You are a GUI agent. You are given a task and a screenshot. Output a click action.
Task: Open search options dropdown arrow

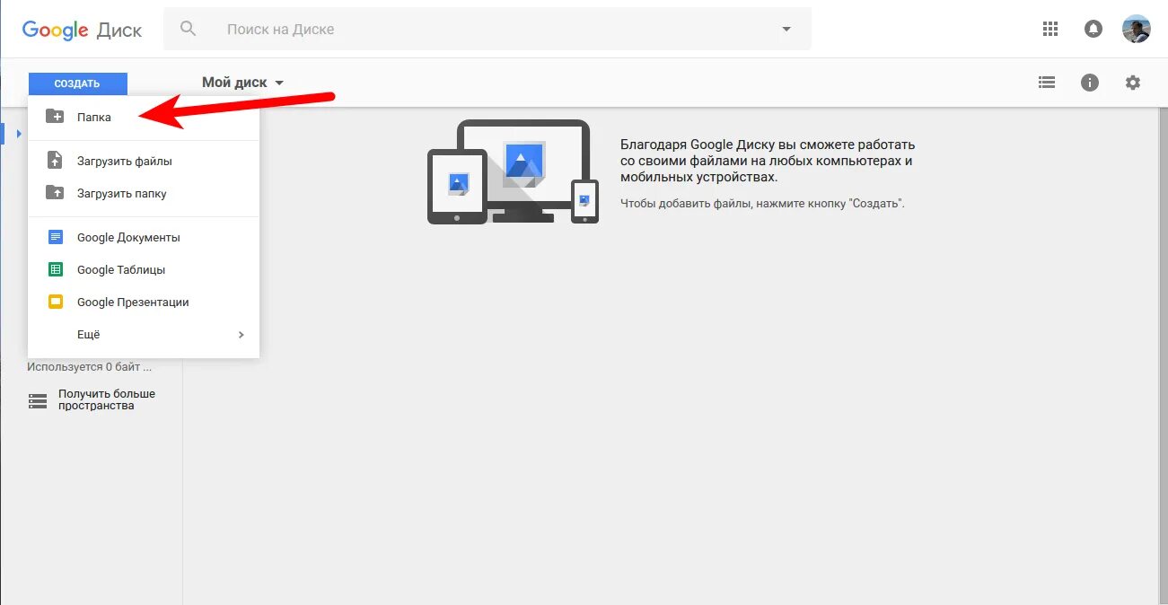[x=786, y=29]
